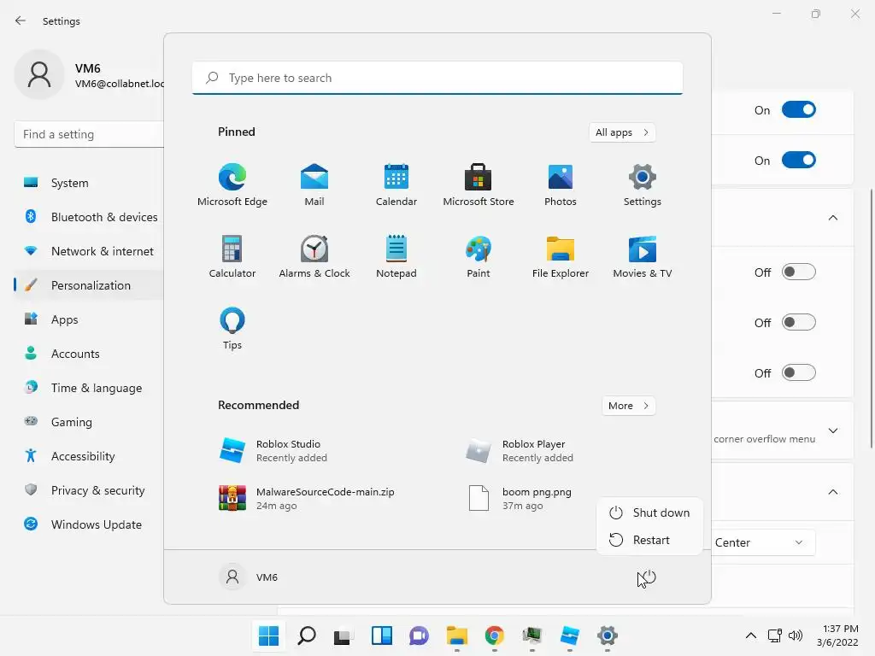Show hidden icons in system tray
The image size is (875, 656).
(x=751, y=635)
